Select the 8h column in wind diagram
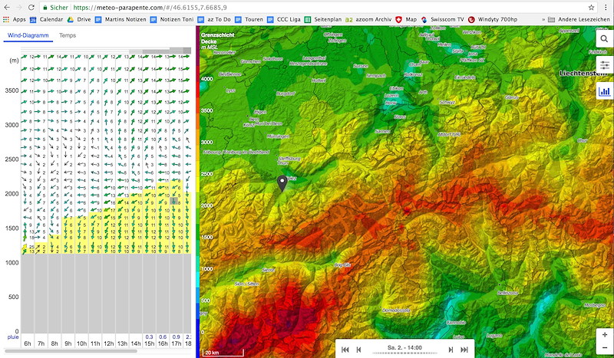The image size is (614, 358). 54,343
